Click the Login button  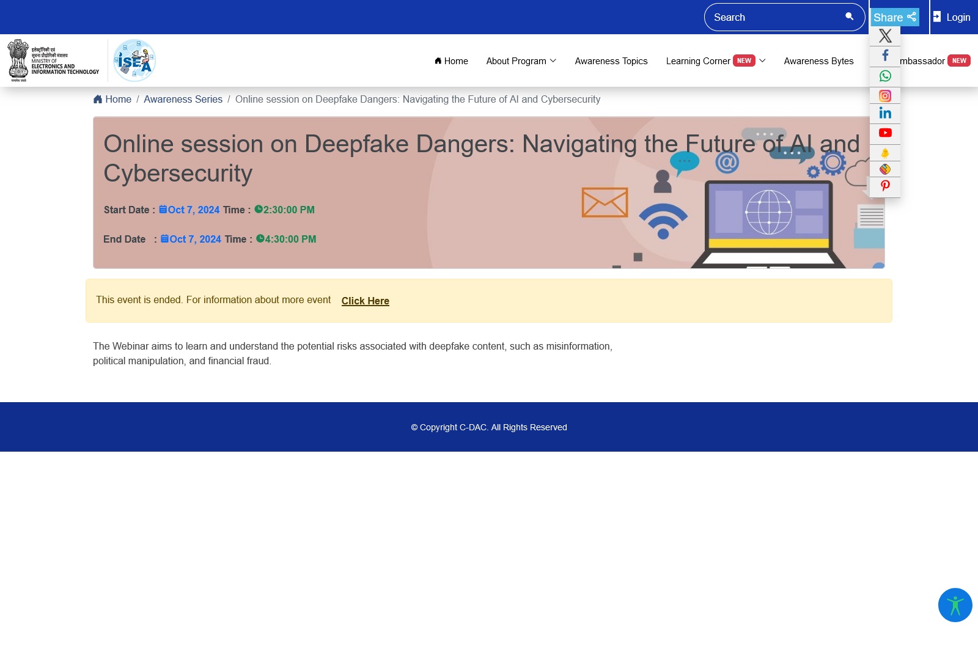click(x=952, y=17)
